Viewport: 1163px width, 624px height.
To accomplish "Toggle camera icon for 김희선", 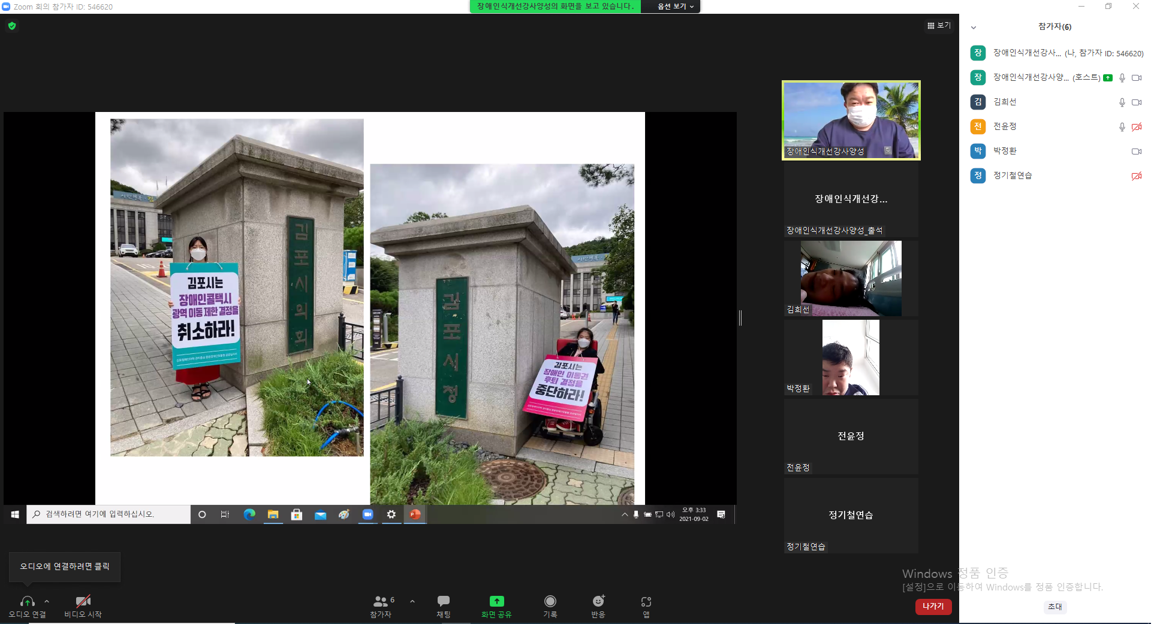I will (1137, 102).
